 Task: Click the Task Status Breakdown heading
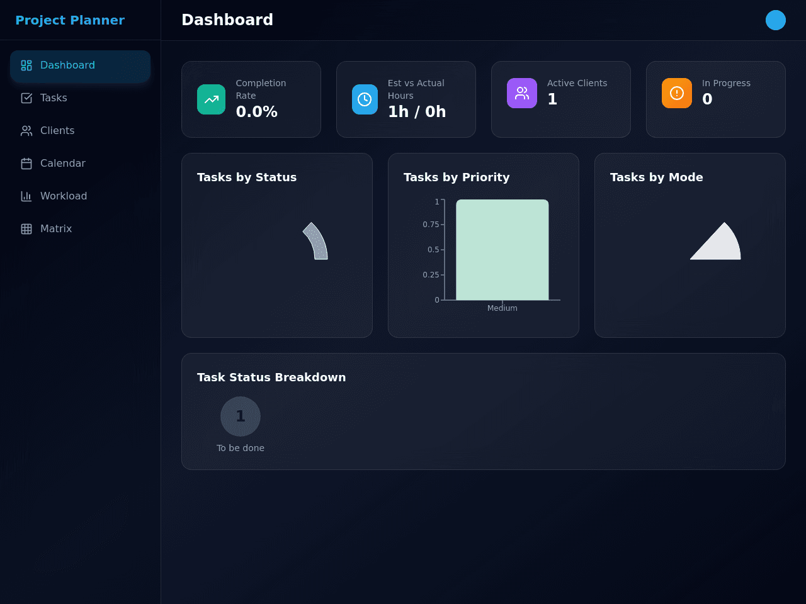tap(271, 377)
